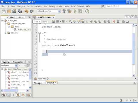Image resolution: width=138 pixels, height=103 pixels.
Task: Switch to the Source view button
Action: point(37,21)
